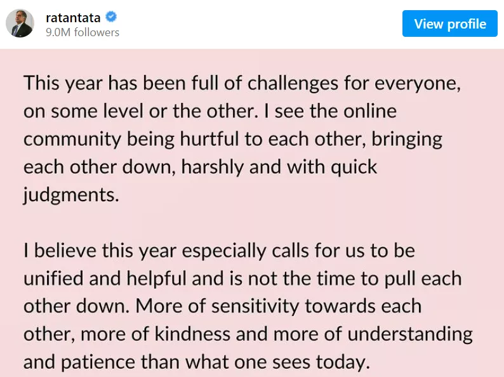Click the line "community being hurtful to each other"

pos(233,139)
